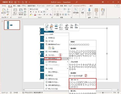
Task: Click the yellow text highlight color swatch
Action: click(31, 15)
